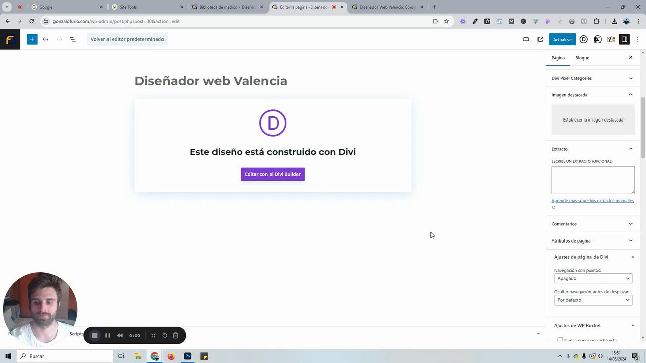The width and height of the screenshot is (646, 363).
Task: Click the Divi logo in the builder card
Action: point(273,123)
